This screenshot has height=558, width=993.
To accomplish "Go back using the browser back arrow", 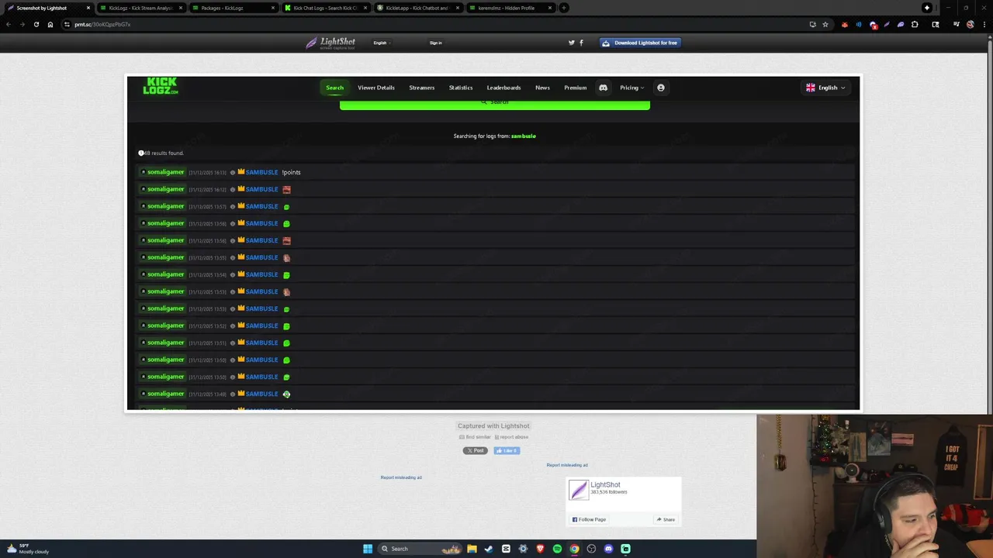I will (8, 24).
